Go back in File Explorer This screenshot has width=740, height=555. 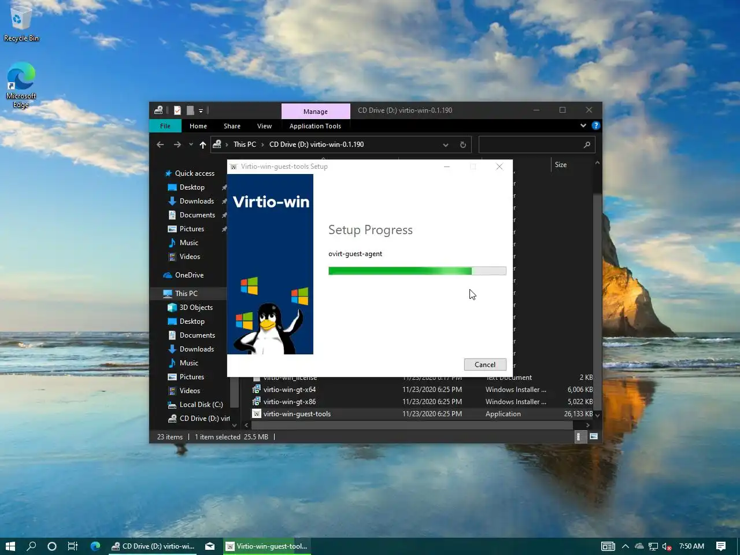click(x=160, y=145)
